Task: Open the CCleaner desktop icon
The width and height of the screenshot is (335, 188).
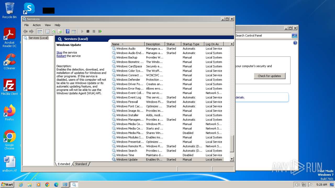Action: pos(9,62)
